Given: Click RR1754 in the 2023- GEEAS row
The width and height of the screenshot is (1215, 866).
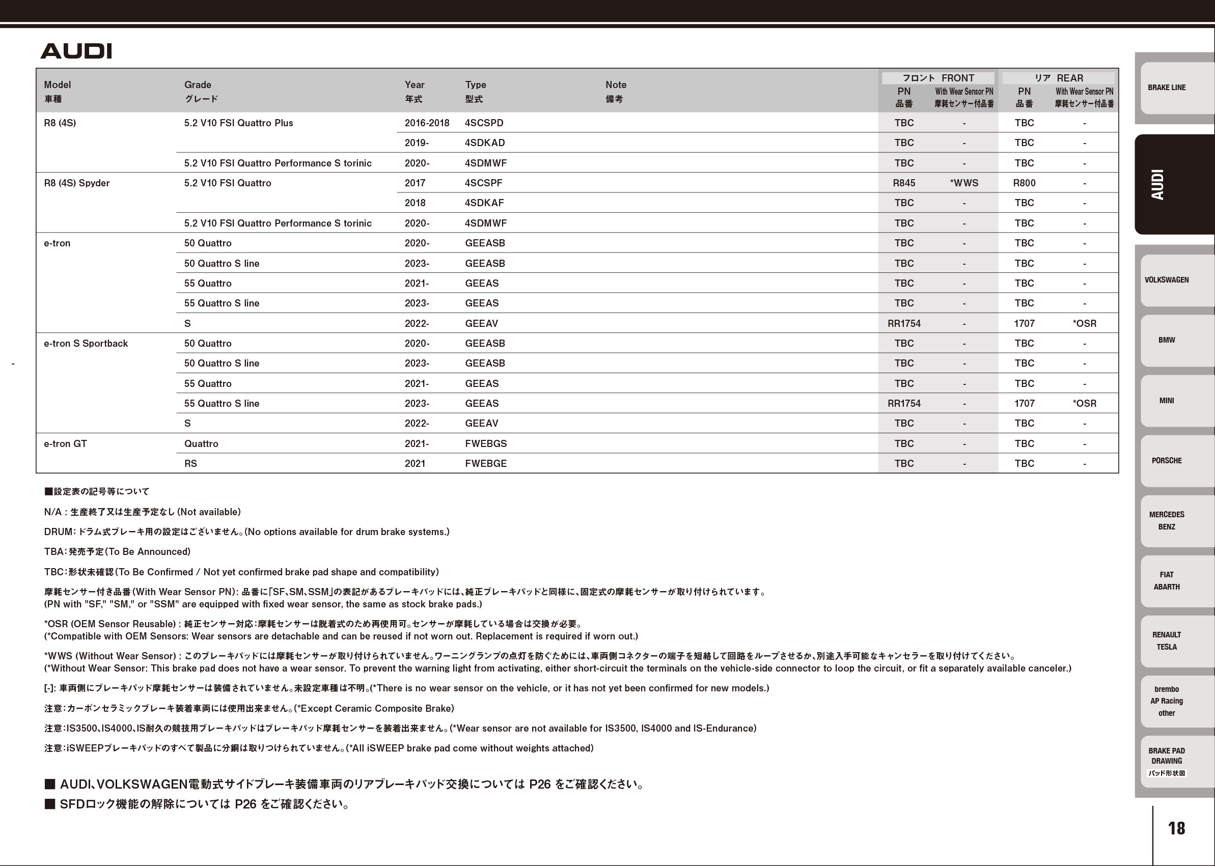Looking at the screenshot, I should point(904,404).
